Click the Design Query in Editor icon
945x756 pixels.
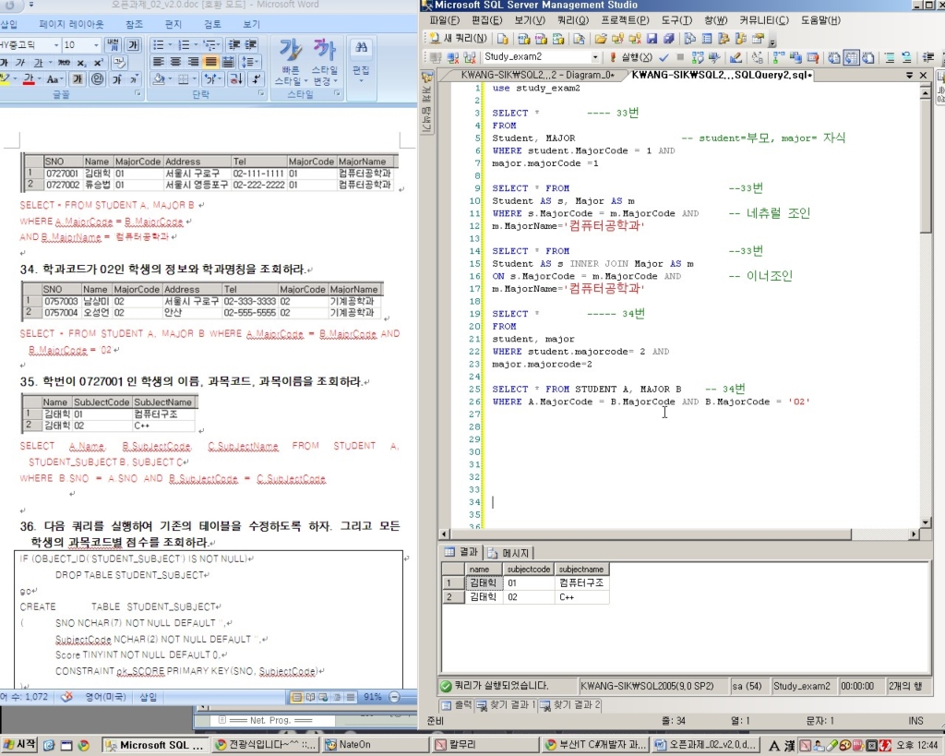736,57
